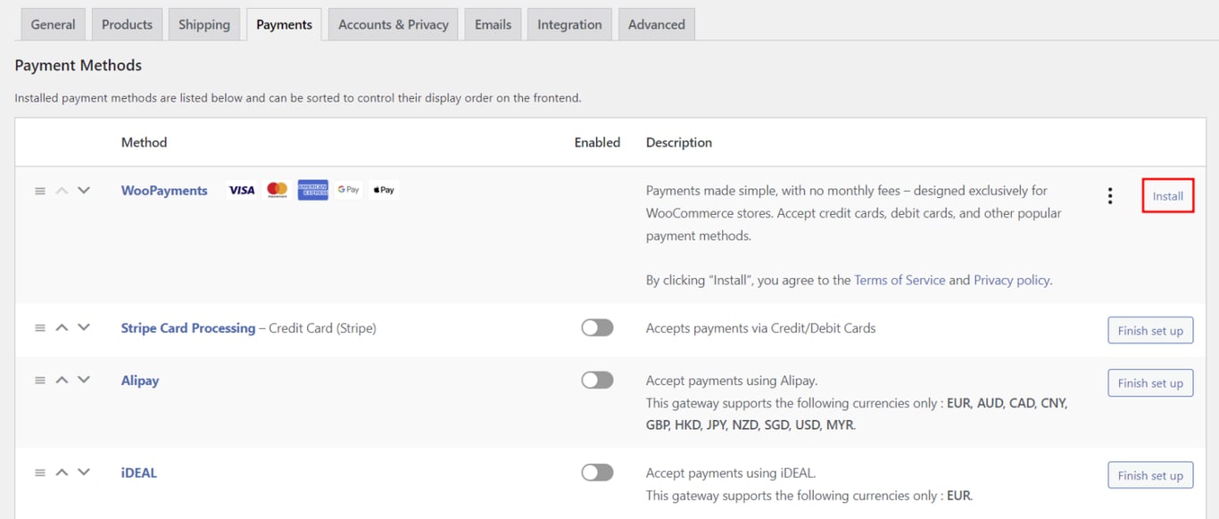
Task: Toggle Alipay payments on
Action: click(596, 379)
